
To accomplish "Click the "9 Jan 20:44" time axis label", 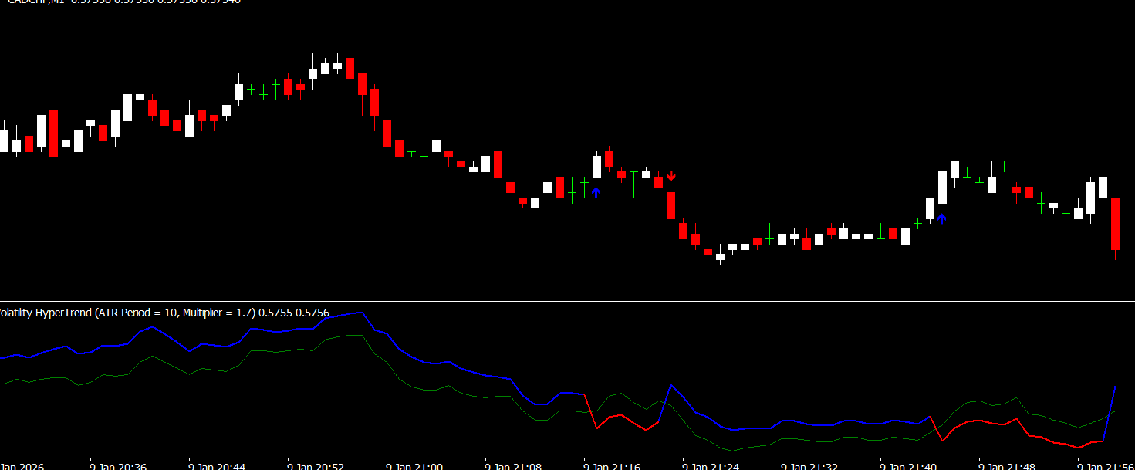I will [x=217, y=466].
